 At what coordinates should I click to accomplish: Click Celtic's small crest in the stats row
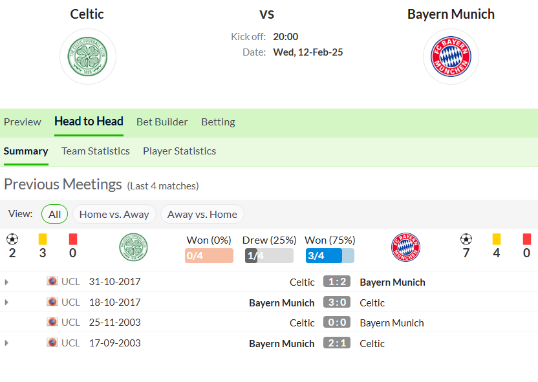tap(133, 248)
